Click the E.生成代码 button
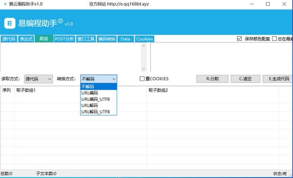 [x=278, y=79]
